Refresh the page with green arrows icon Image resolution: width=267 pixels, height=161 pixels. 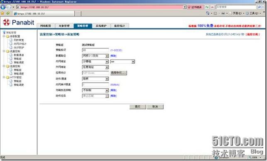coord(207,7)
